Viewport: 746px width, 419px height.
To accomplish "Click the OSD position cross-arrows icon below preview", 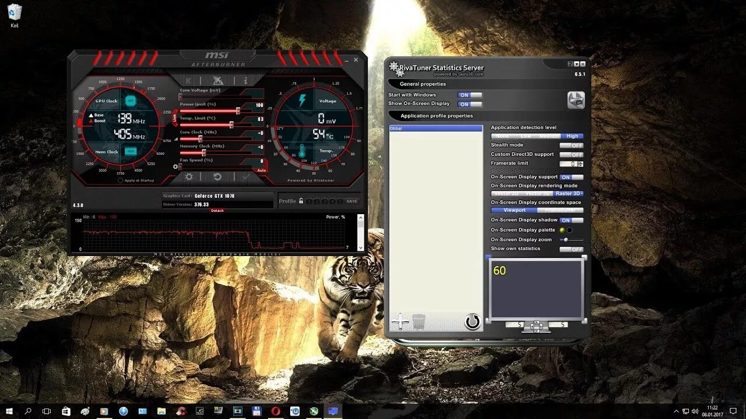I will tap(536, 325).
